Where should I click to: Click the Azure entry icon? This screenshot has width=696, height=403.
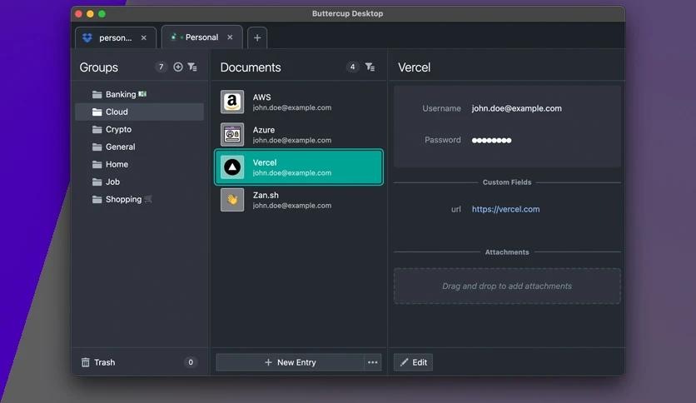pyautogui.click(x=232, y=135)
